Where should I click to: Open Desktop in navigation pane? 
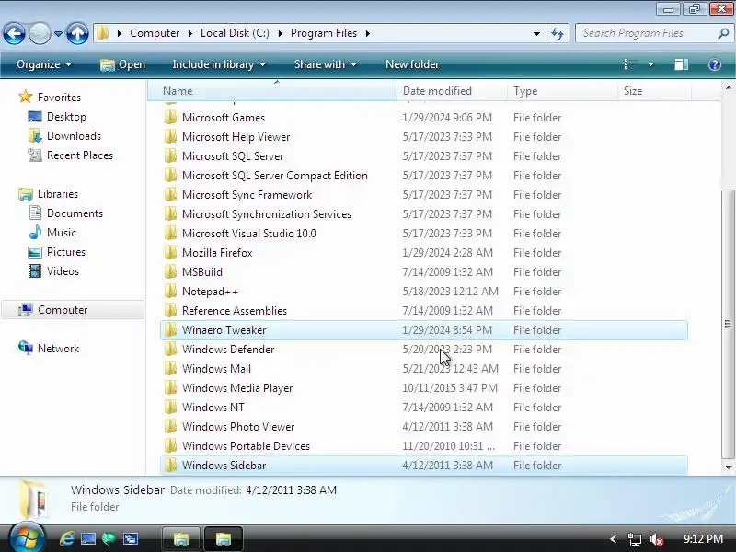click(x=66, y=117)
